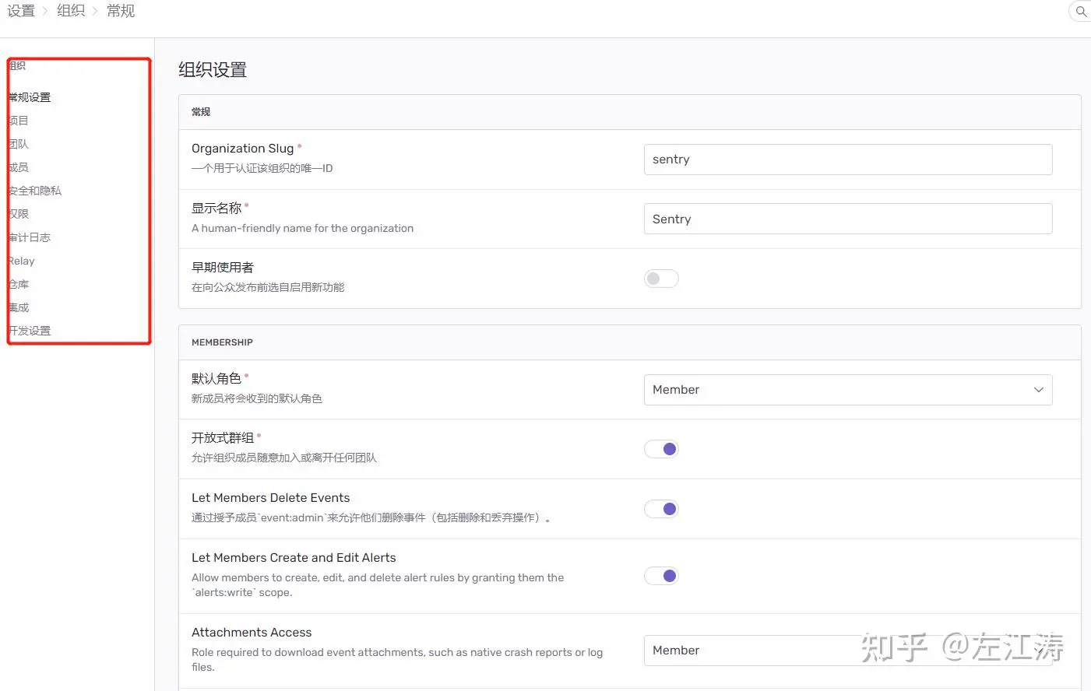This screenshot has height=691, width=1091.
Task: Go to 团队 settings in sidebar
Action: pos(19,144)
